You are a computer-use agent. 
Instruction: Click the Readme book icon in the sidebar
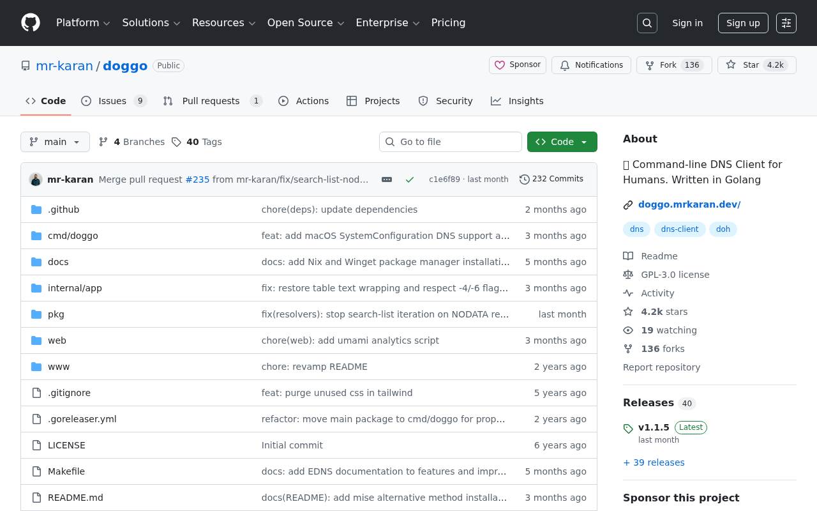pyautogui.click(x=627, y=256)
